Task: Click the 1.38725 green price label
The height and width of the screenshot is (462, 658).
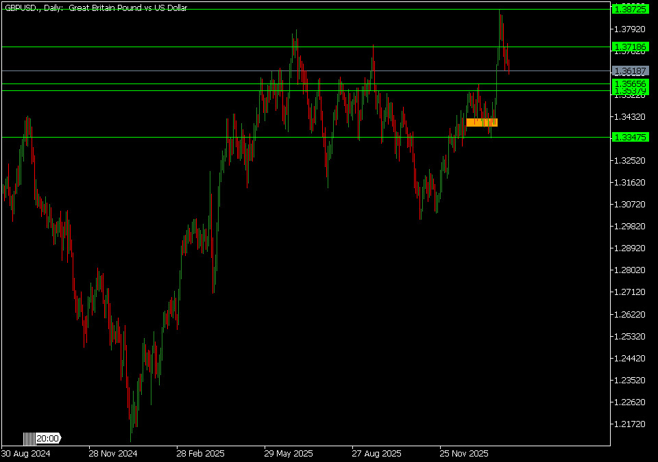Action: [629, 9]
